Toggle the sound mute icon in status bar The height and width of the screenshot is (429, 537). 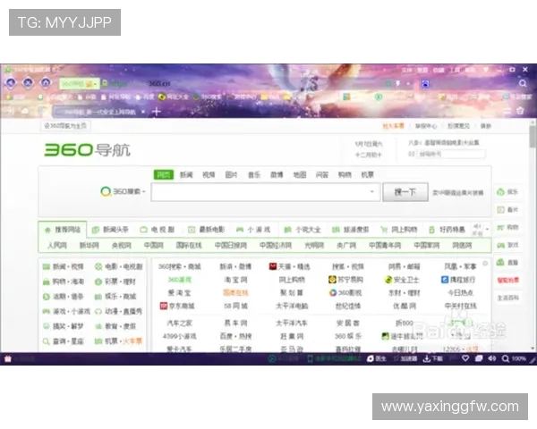(x=491, y=358)
